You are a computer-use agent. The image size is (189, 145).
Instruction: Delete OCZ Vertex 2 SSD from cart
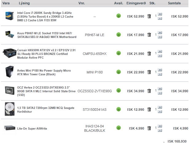tap(149, 91)
